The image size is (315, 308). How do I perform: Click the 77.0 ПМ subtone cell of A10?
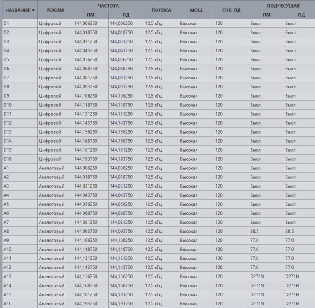coord(266,249)
